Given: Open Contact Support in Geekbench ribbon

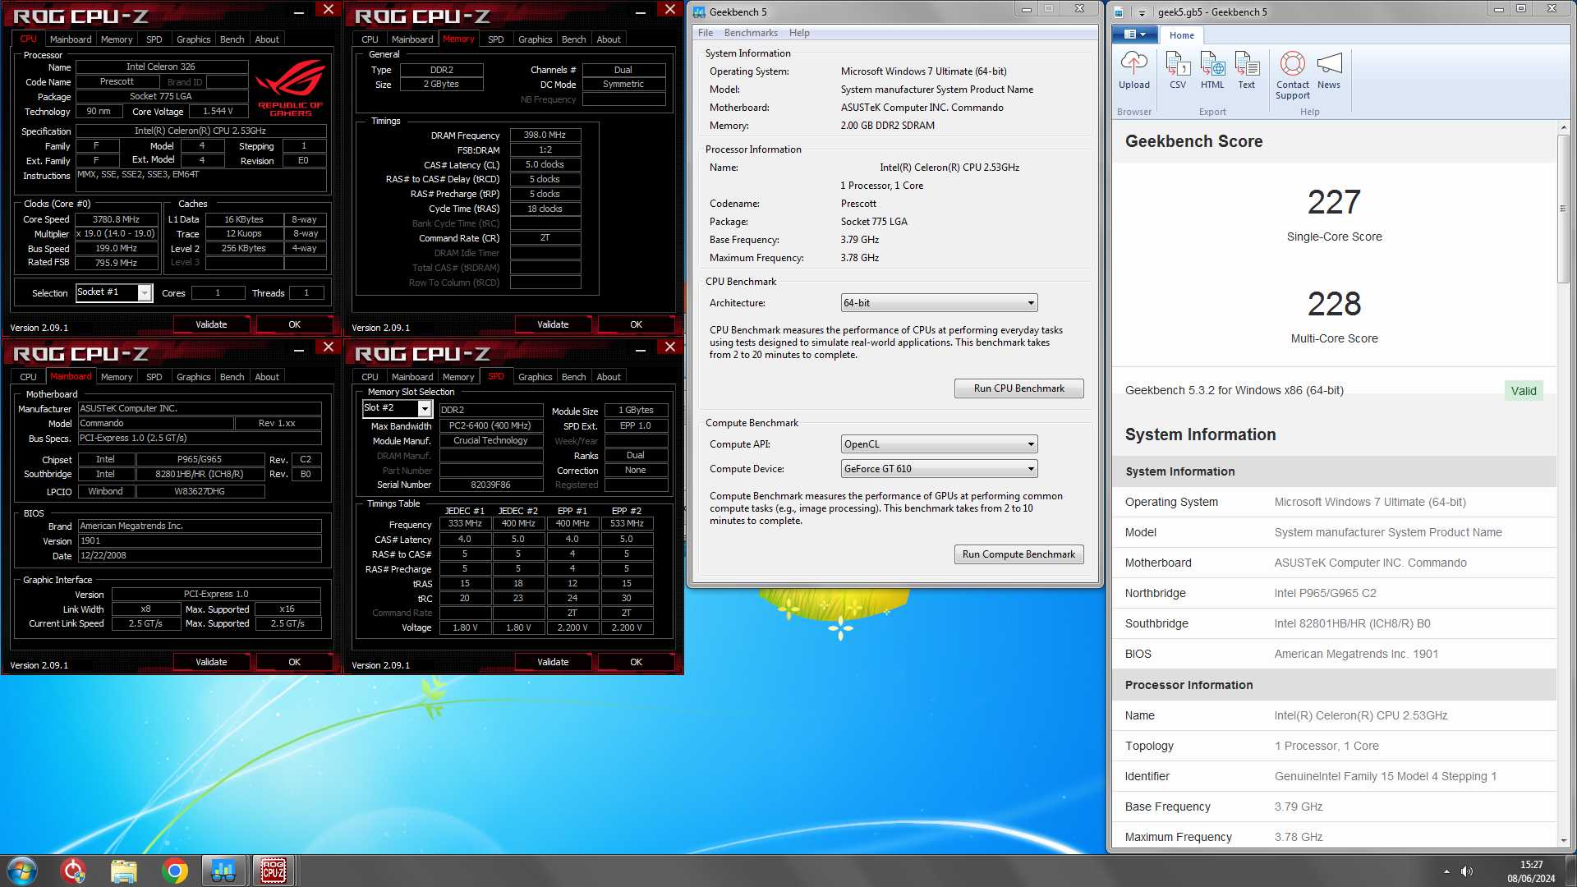Looking at the screenshot, I should [1293, 76].
